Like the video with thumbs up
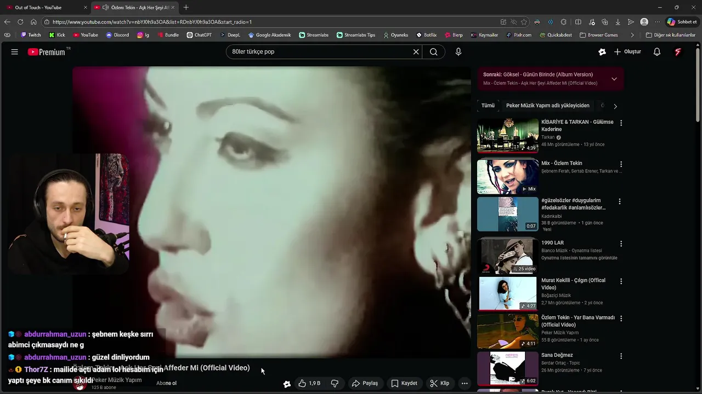The width and height of the screenshot is (702, 394). (309, 384)
